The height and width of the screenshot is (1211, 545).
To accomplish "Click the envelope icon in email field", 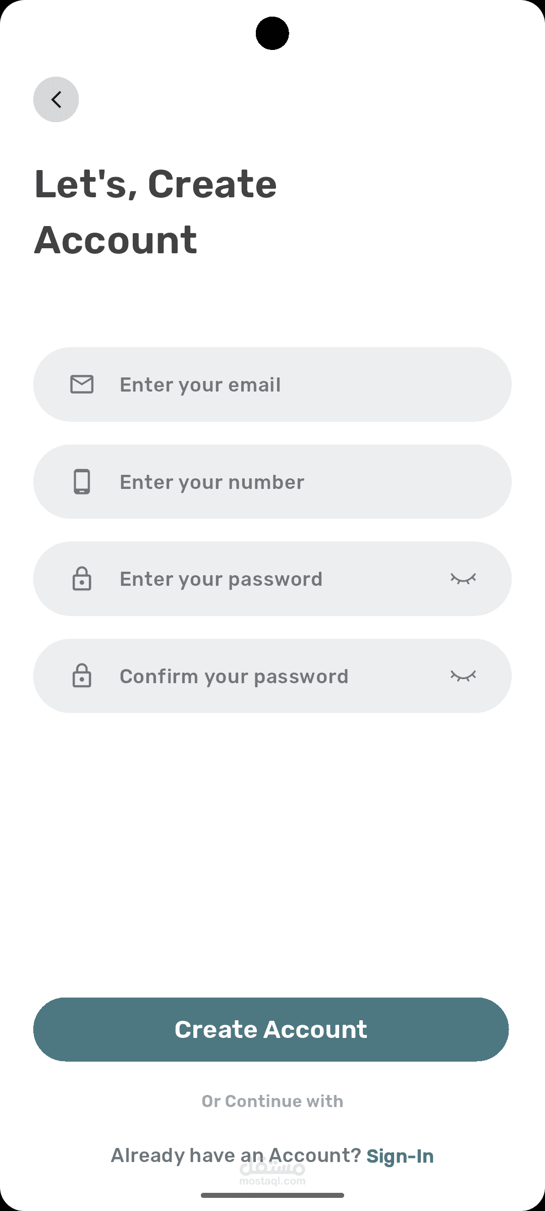I will (x=82, y=384).
